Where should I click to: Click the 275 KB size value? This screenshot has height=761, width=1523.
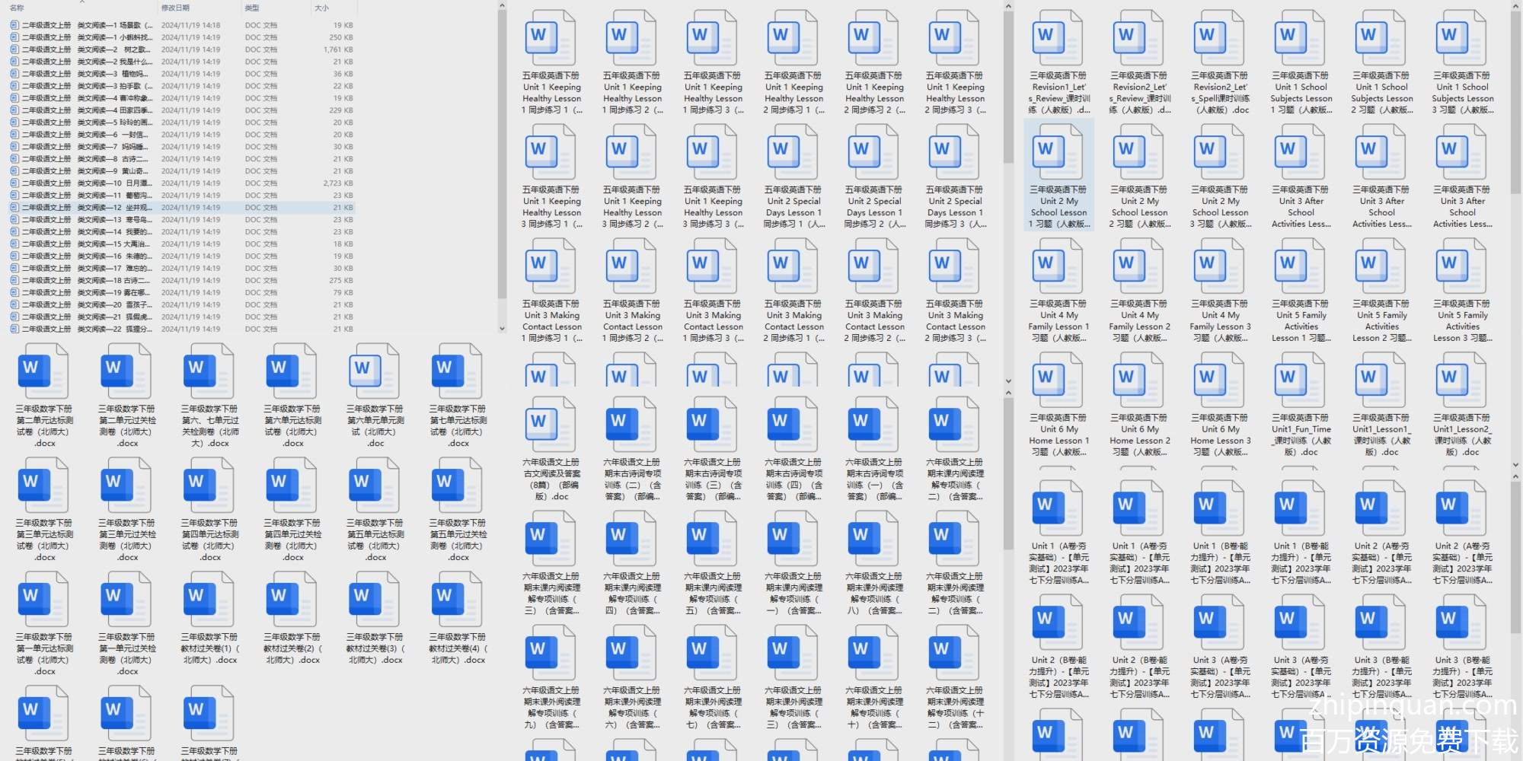341,280
